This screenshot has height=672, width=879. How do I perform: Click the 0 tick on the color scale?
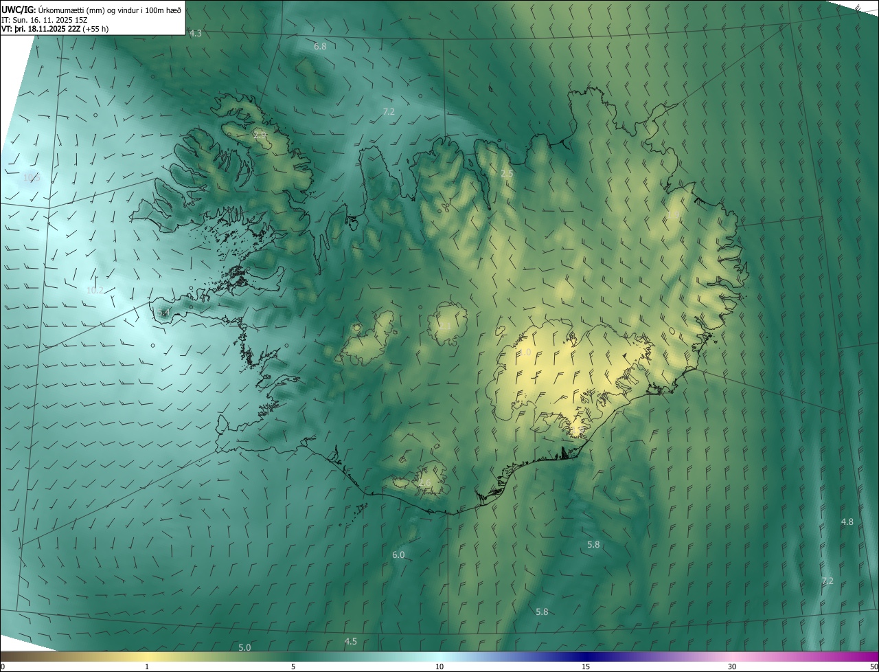pyautogui.click(x=3, y=667)
